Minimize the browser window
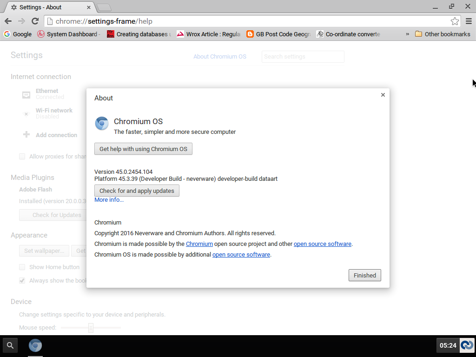The image size is (476, 357). pyautogui.click(x=435, y=7)
